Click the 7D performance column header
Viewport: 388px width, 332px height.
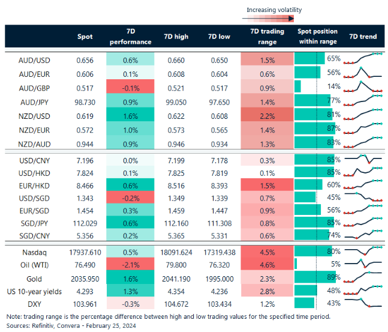[x=130, y=37]
